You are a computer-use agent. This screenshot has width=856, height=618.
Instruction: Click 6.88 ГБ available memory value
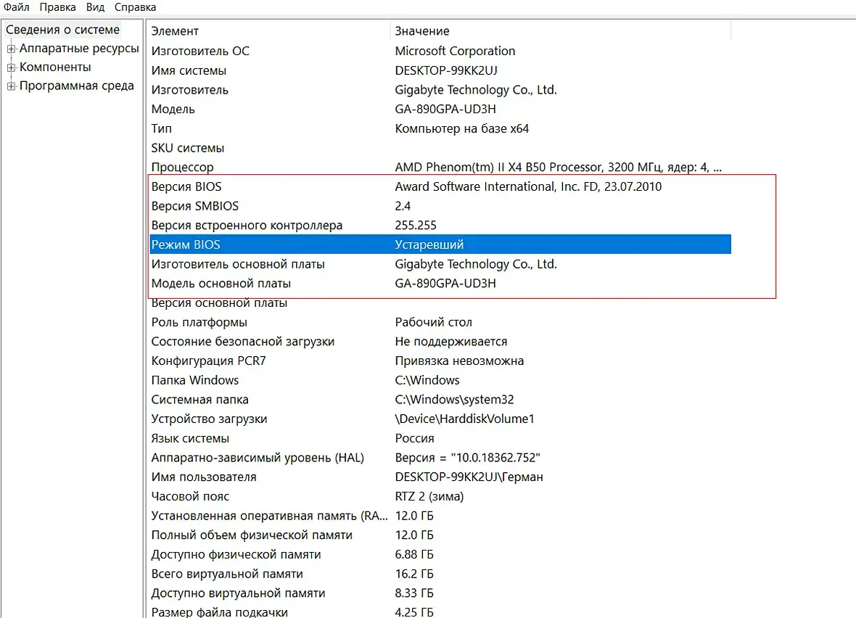point(414,555)
